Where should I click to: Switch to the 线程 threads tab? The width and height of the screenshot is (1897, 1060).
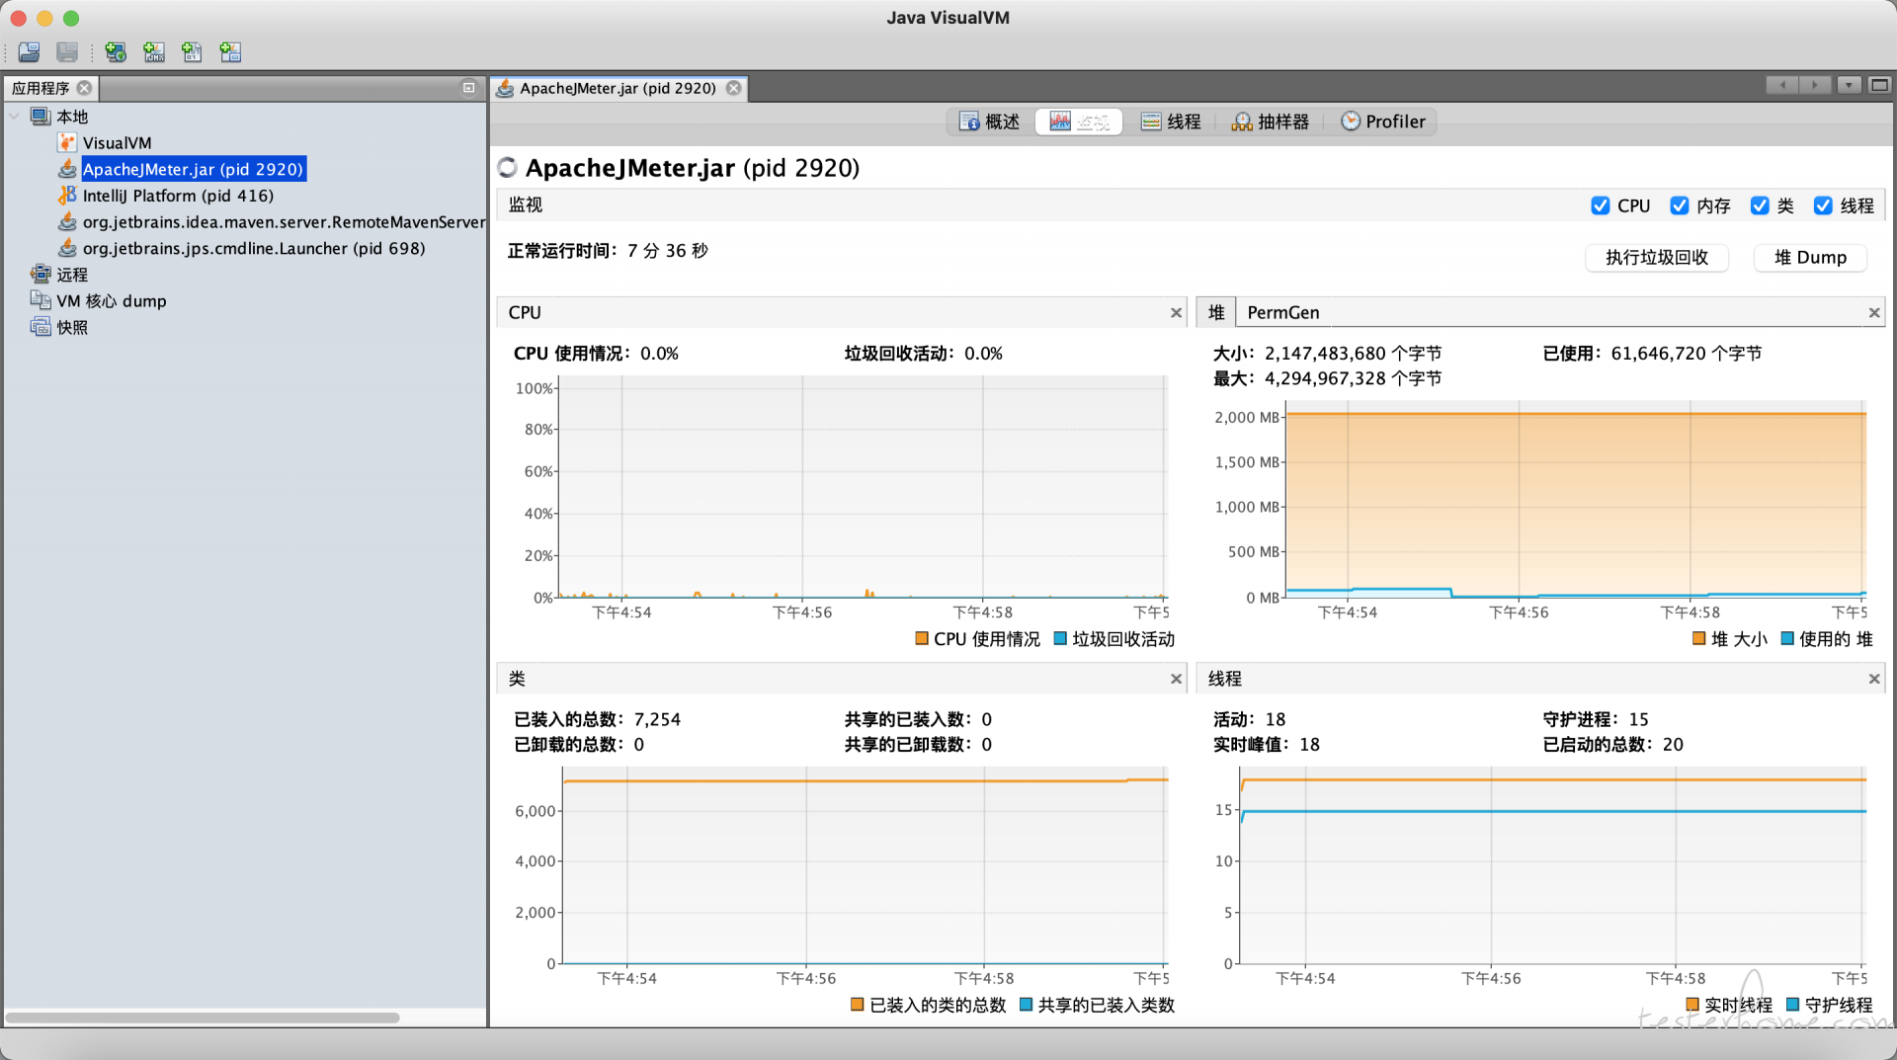[x=1171, y=122]
